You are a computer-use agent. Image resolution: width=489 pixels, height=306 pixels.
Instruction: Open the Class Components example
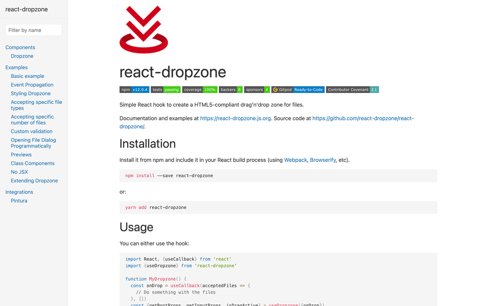tap(33, 163)
